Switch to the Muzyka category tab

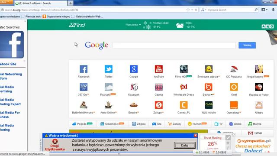(254, 124)
